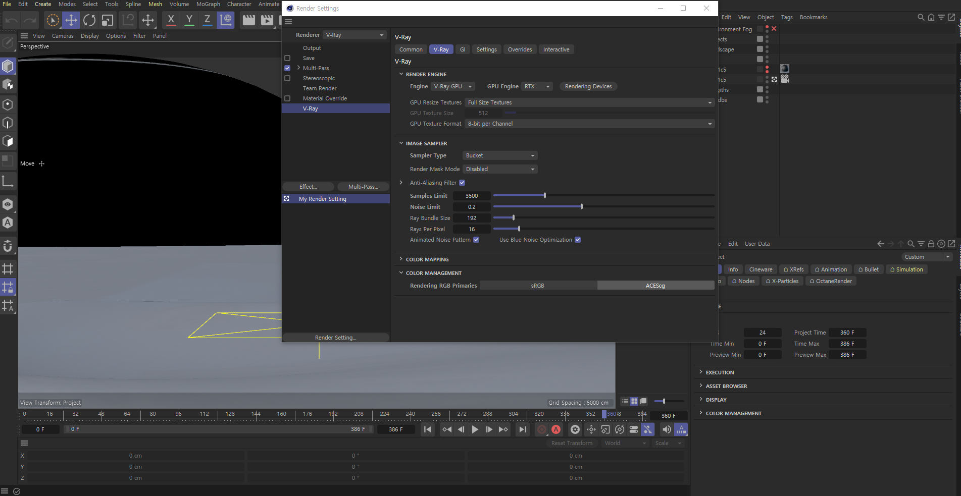Play the animation forward

click(475, 429)
